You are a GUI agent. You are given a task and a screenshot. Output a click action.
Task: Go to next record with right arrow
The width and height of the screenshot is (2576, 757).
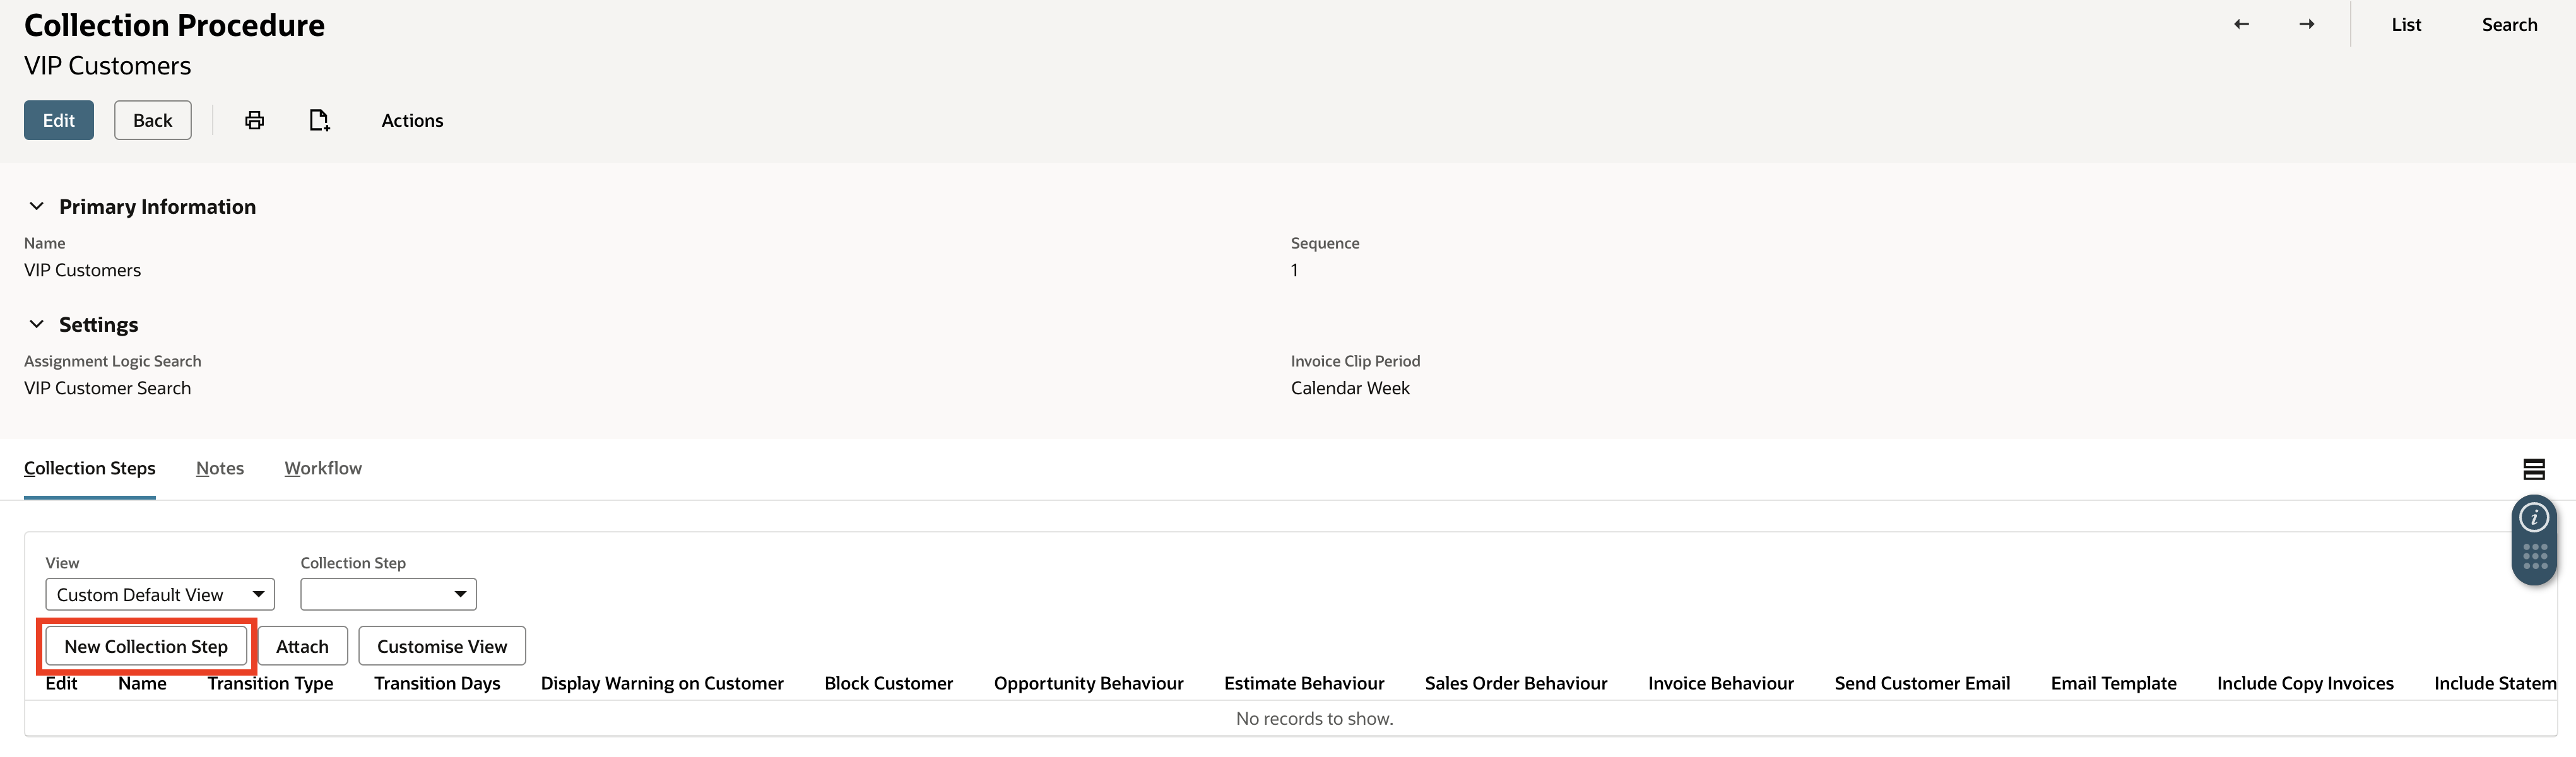click(x=2306, y=23)
